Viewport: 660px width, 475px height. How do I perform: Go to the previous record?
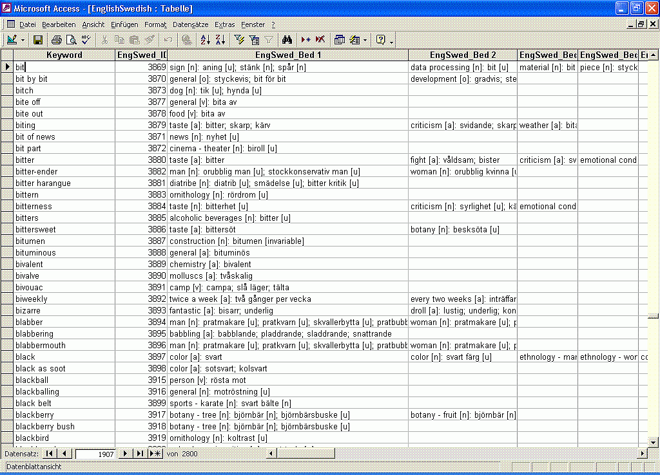(64, 454)
